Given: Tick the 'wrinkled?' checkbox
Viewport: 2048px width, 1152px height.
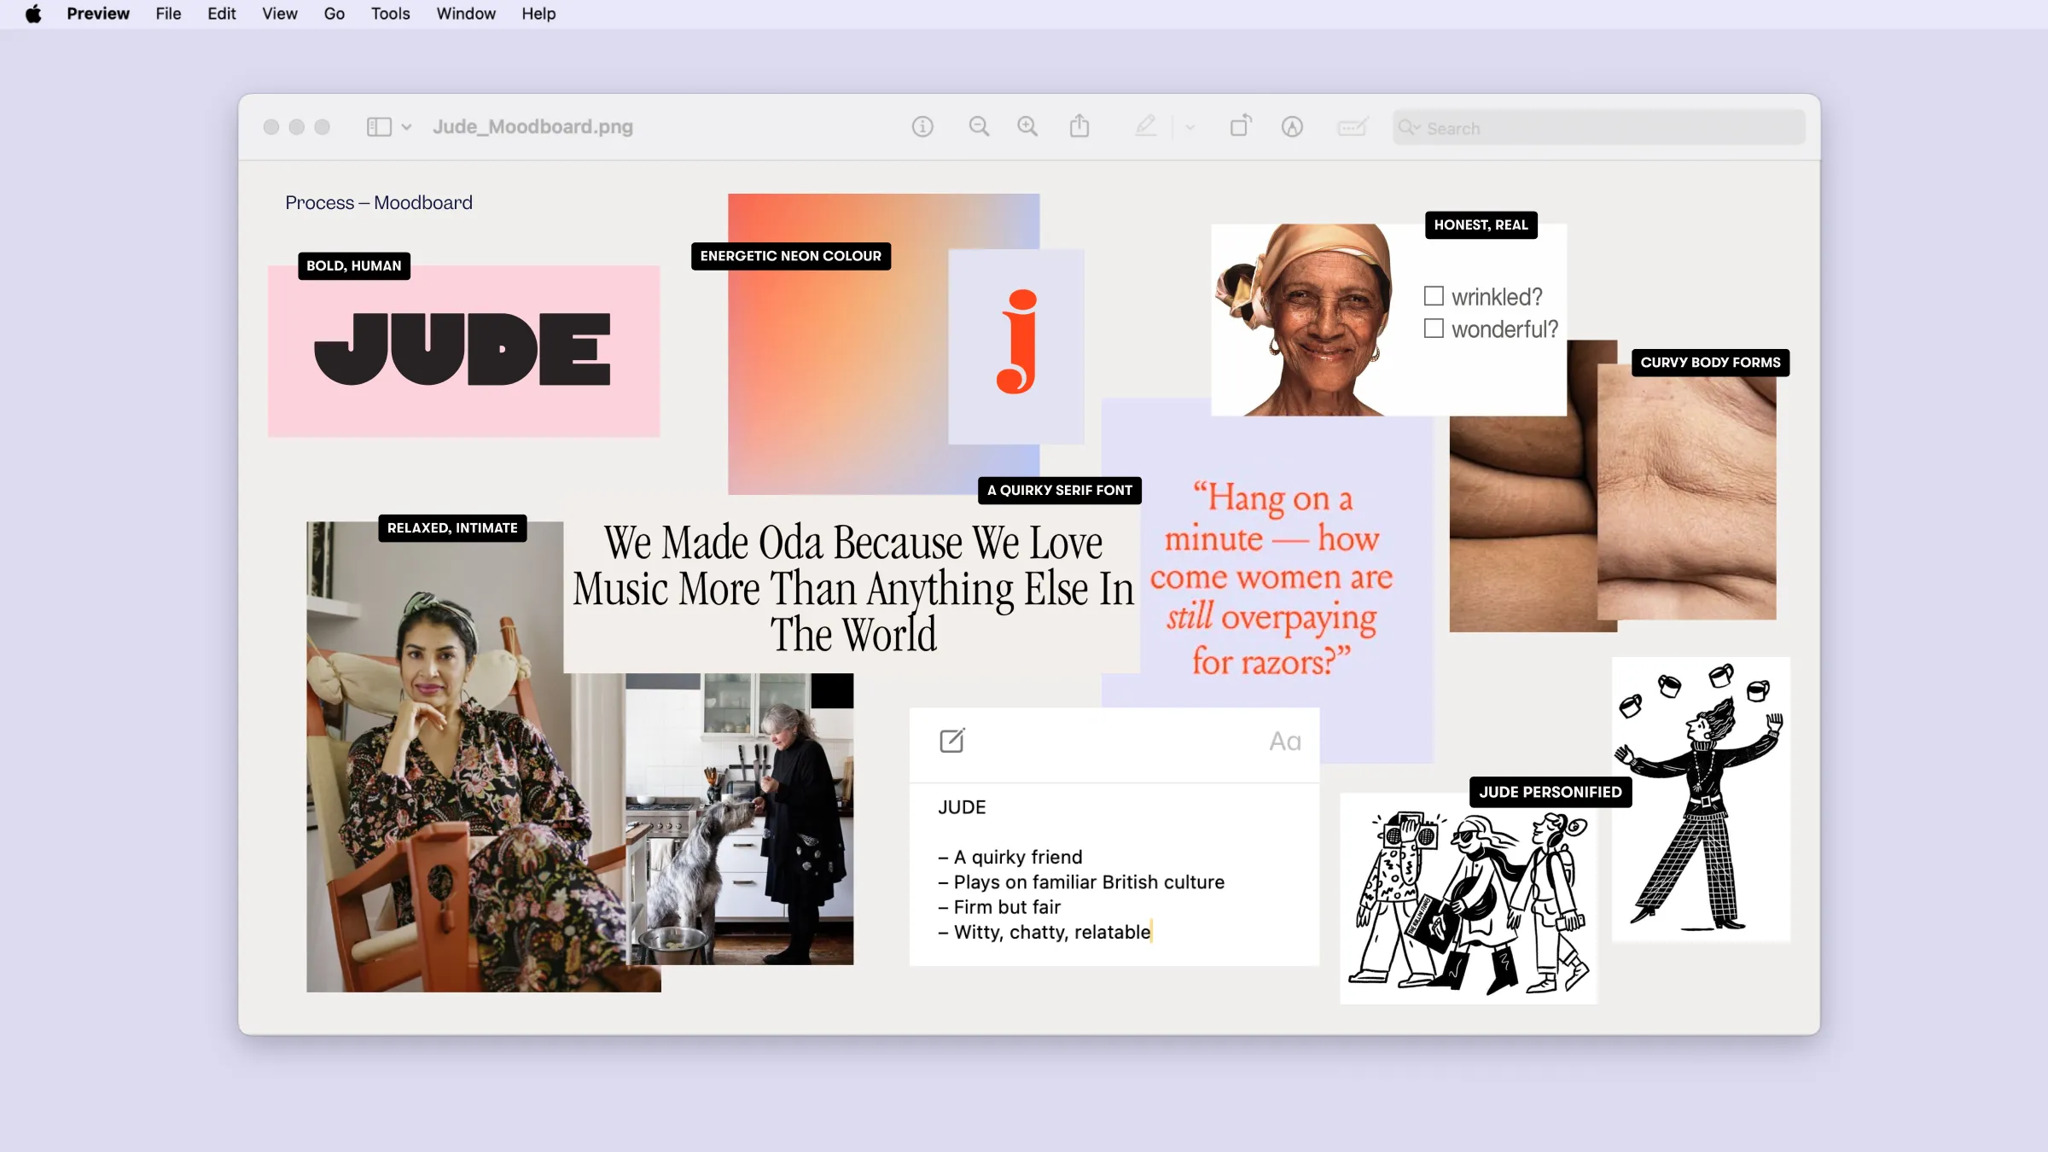Looking at the screenshot, I should pos(1434,296).
